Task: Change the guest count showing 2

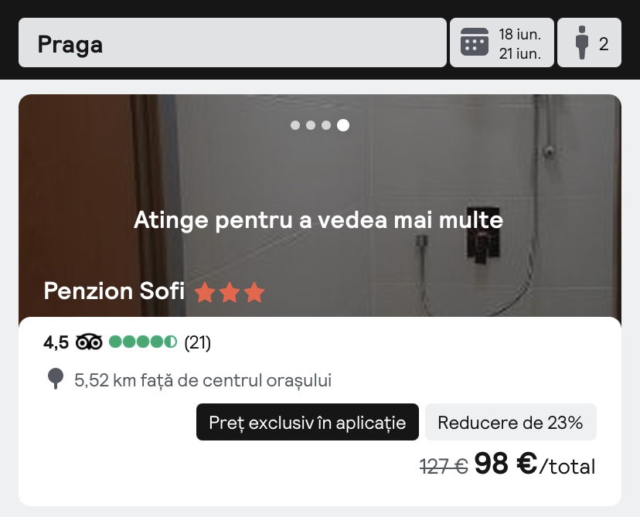Action: (604, 43)
